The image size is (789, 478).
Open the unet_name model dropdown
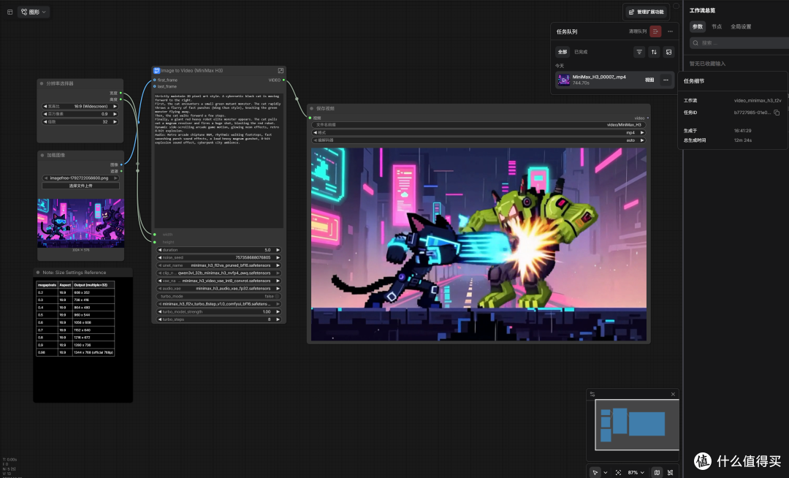pos(219,265)
